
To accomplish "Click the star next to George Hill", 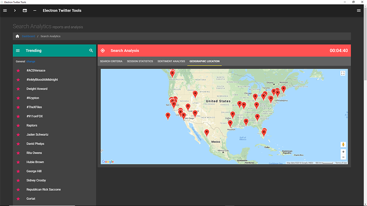I will [x=18, y=171].
